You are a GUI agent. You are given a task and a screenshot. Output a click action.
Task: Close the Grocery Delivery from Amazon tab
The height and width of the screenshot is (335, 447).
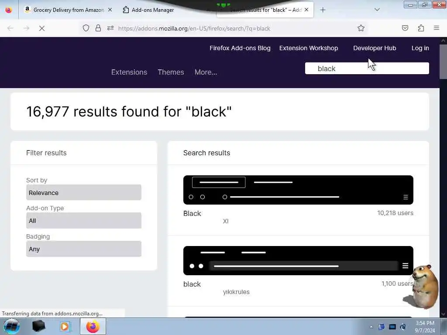tap(110, 10)
